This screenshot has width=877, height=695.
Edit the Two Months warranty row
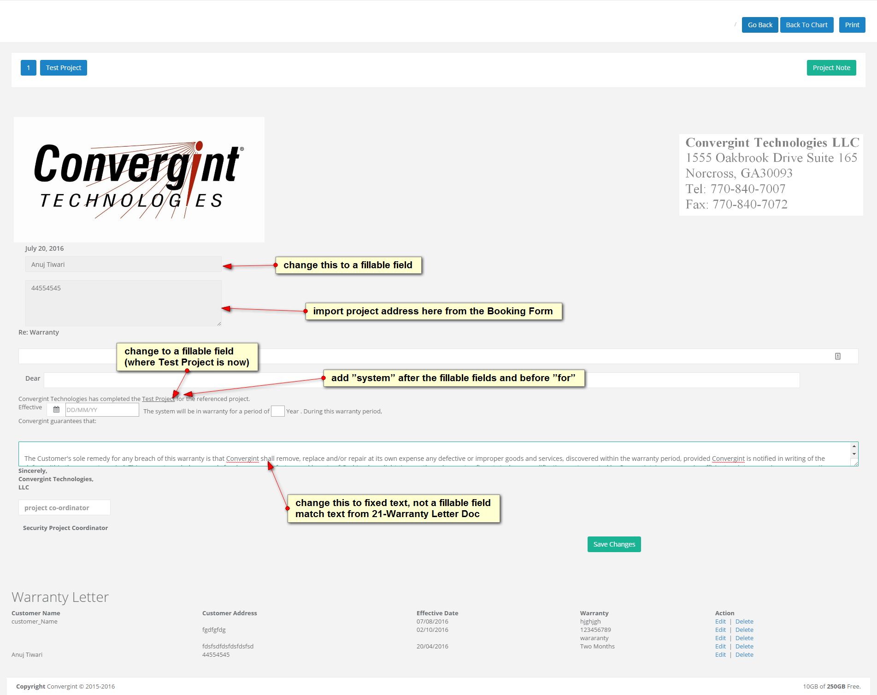point(720,647)
